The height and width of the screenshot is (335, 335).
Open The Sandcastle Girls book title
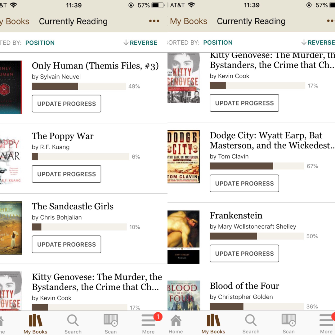point(73,206)
